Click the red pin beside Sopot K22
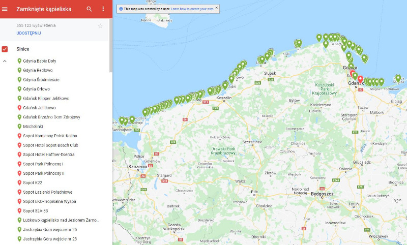 pos(19,182)
